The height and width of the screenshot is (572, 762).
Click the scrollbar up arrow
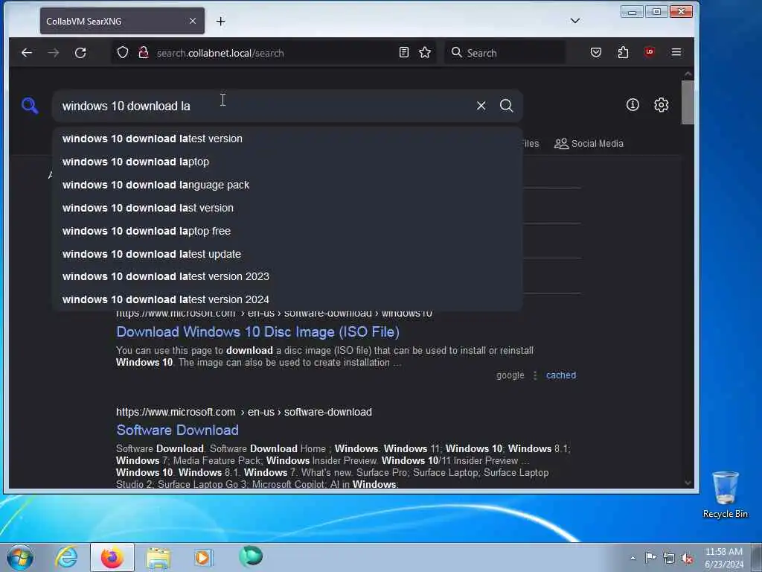point(688,74)
